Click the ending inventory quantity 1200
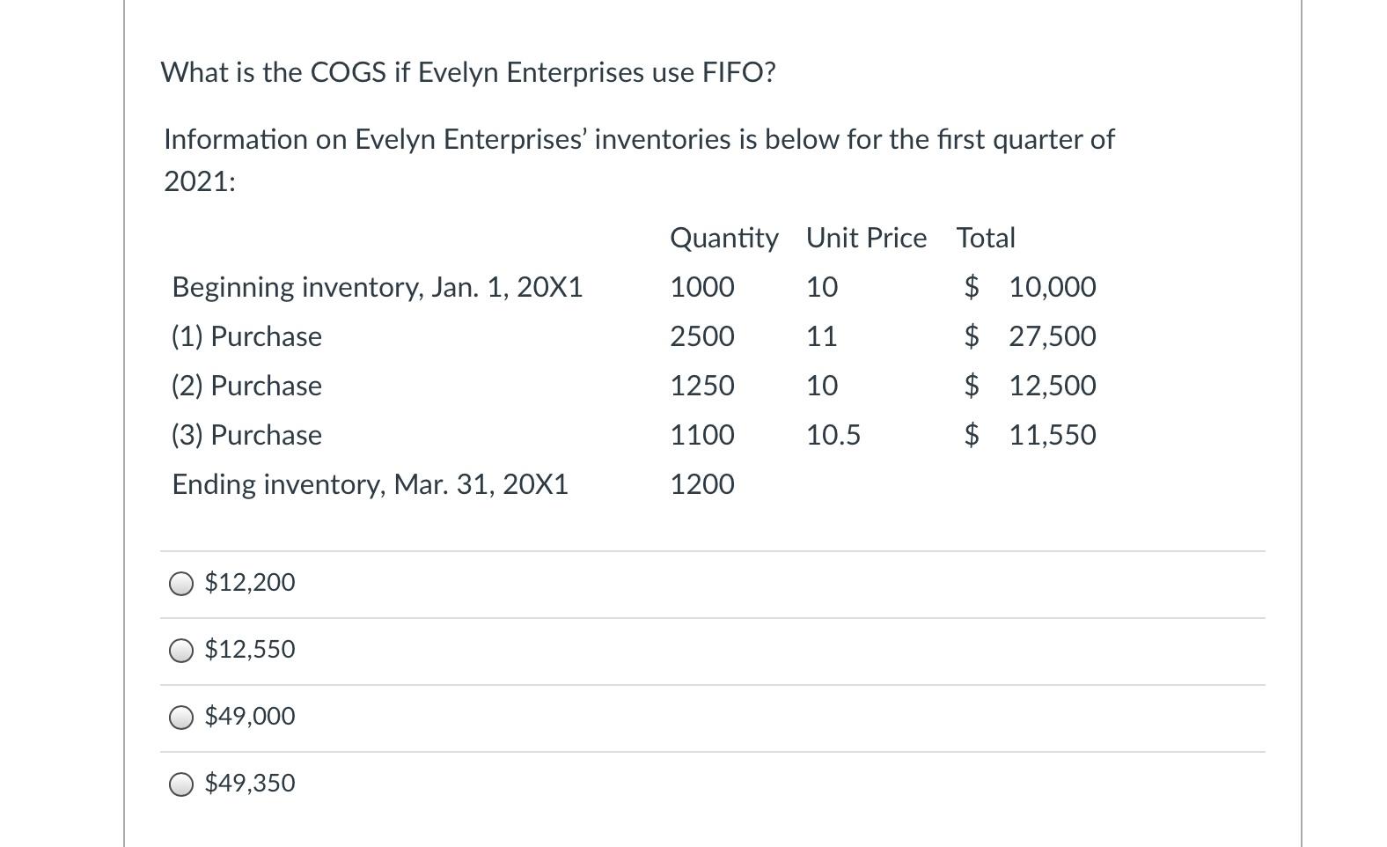The image size is (1387, 847). point(701,483)
